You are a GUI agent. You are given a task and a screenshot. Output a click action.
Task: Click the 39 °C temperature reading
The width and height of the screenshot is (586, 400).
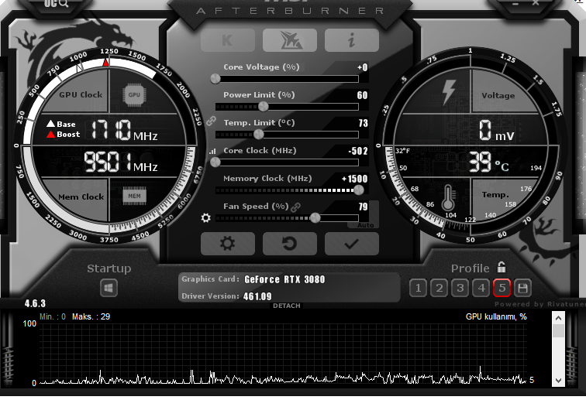coord(489,162)
